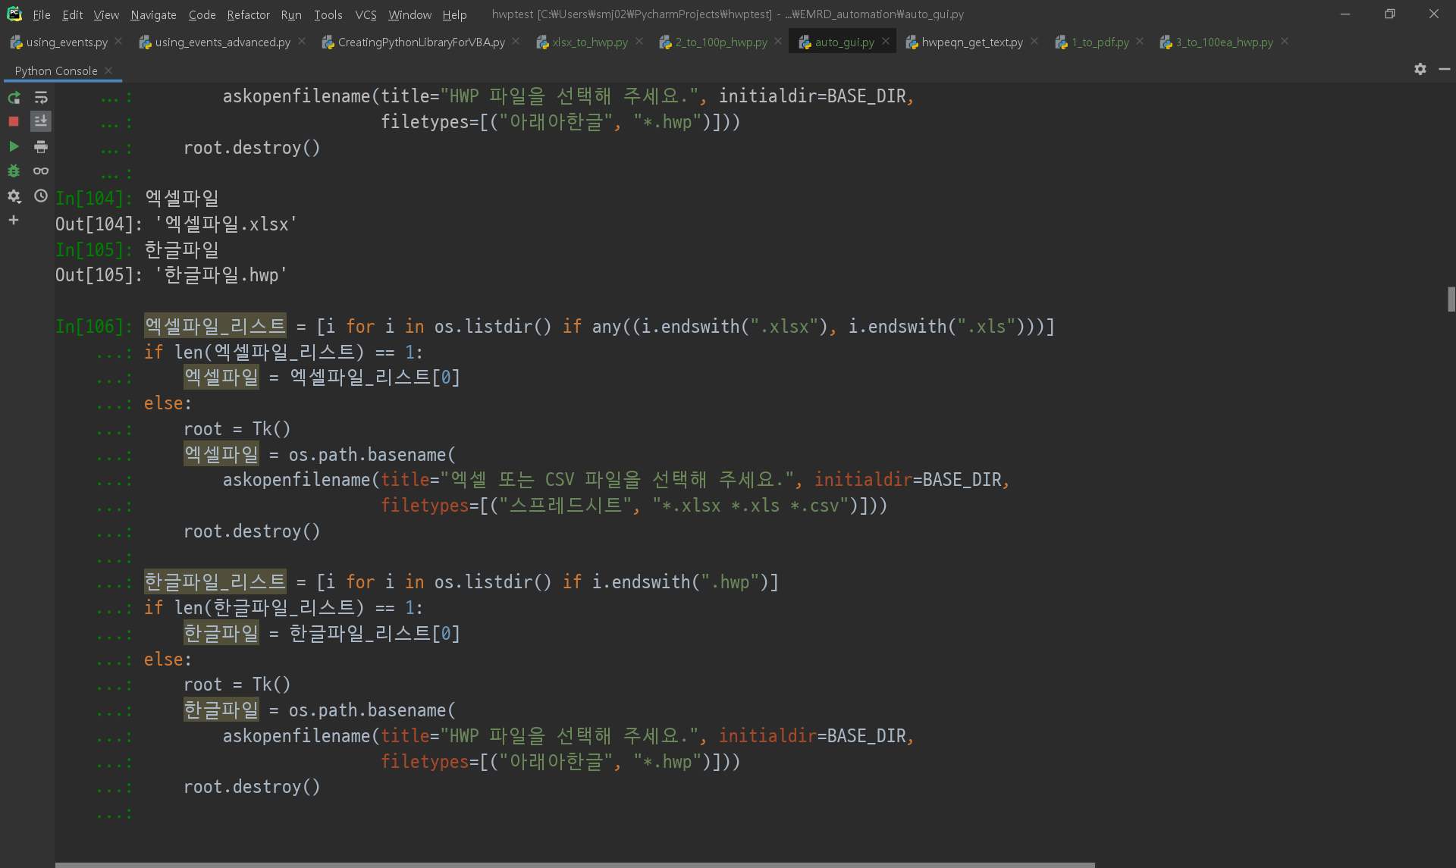
Task: Toggle show variables glasses icon
Action: point(41,171)
